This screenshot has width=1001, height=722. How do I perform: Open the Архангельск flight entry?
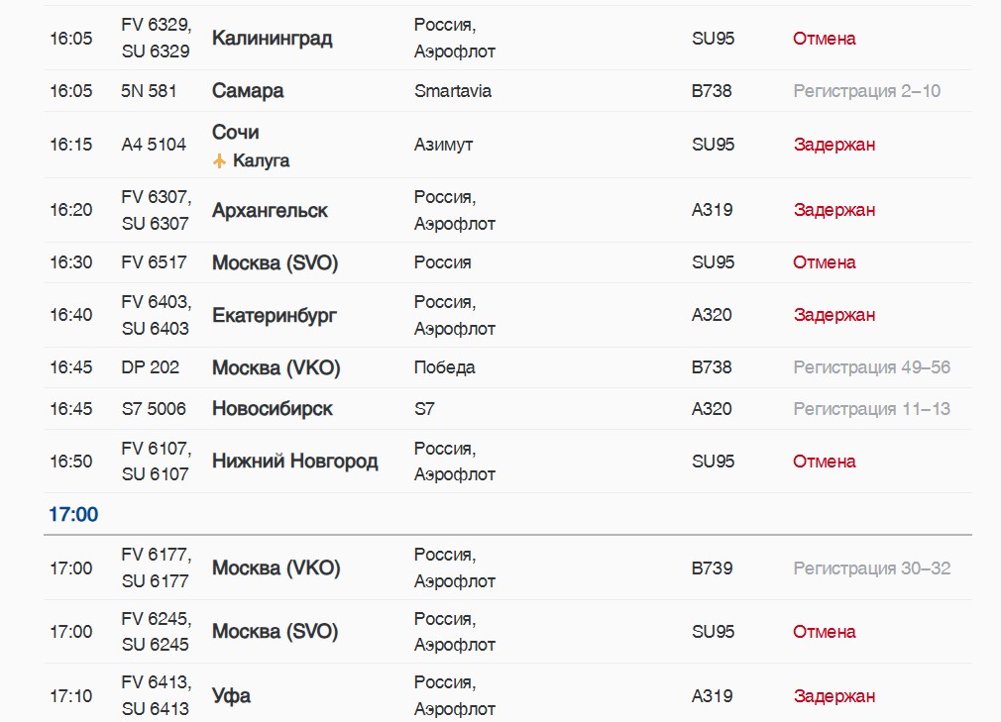point(270,210)
